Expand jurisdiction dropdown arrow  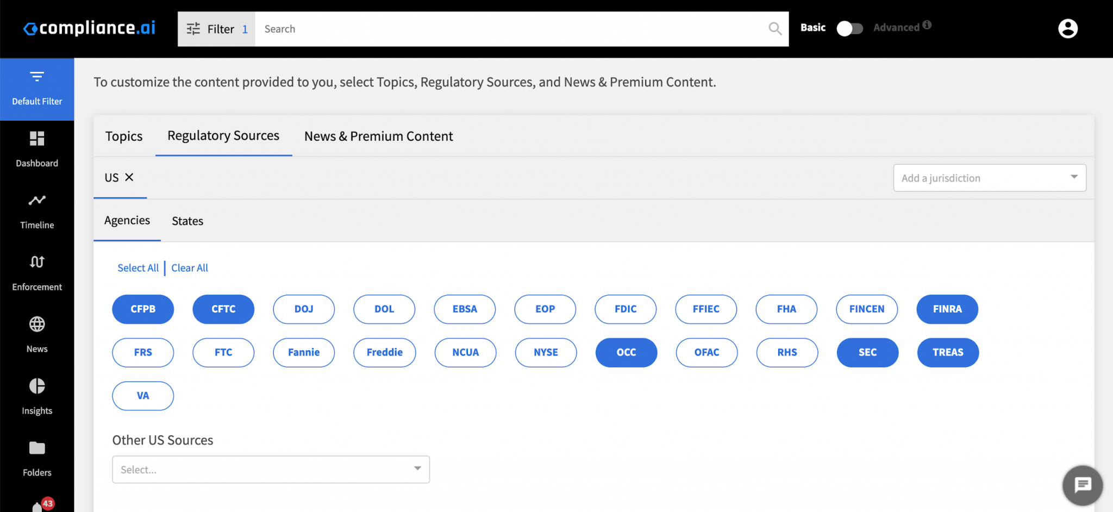click(x=1074, y=177)
